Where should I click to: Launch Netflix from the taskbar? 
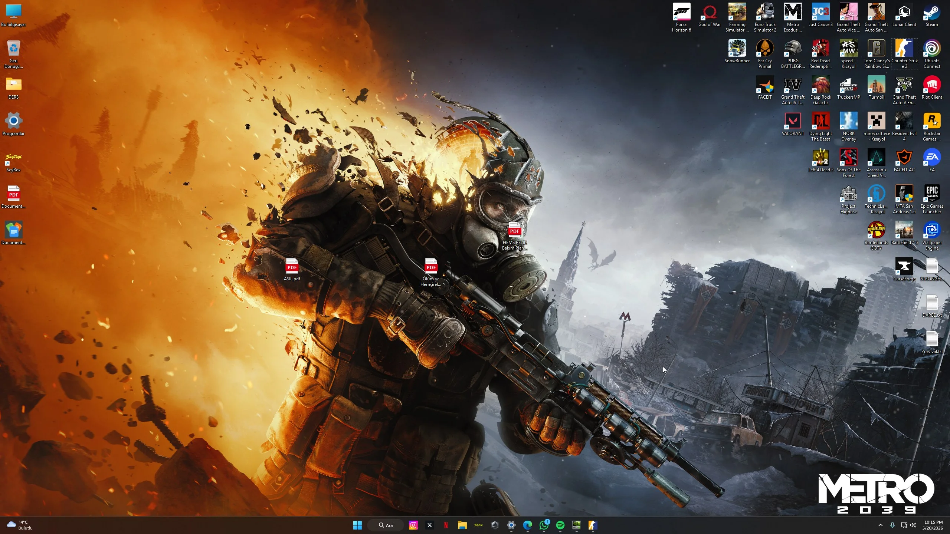pyautogui.click(x=446, y=525)
